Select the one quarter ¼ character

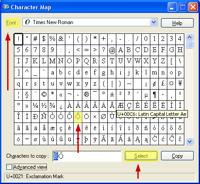point(35,106)
